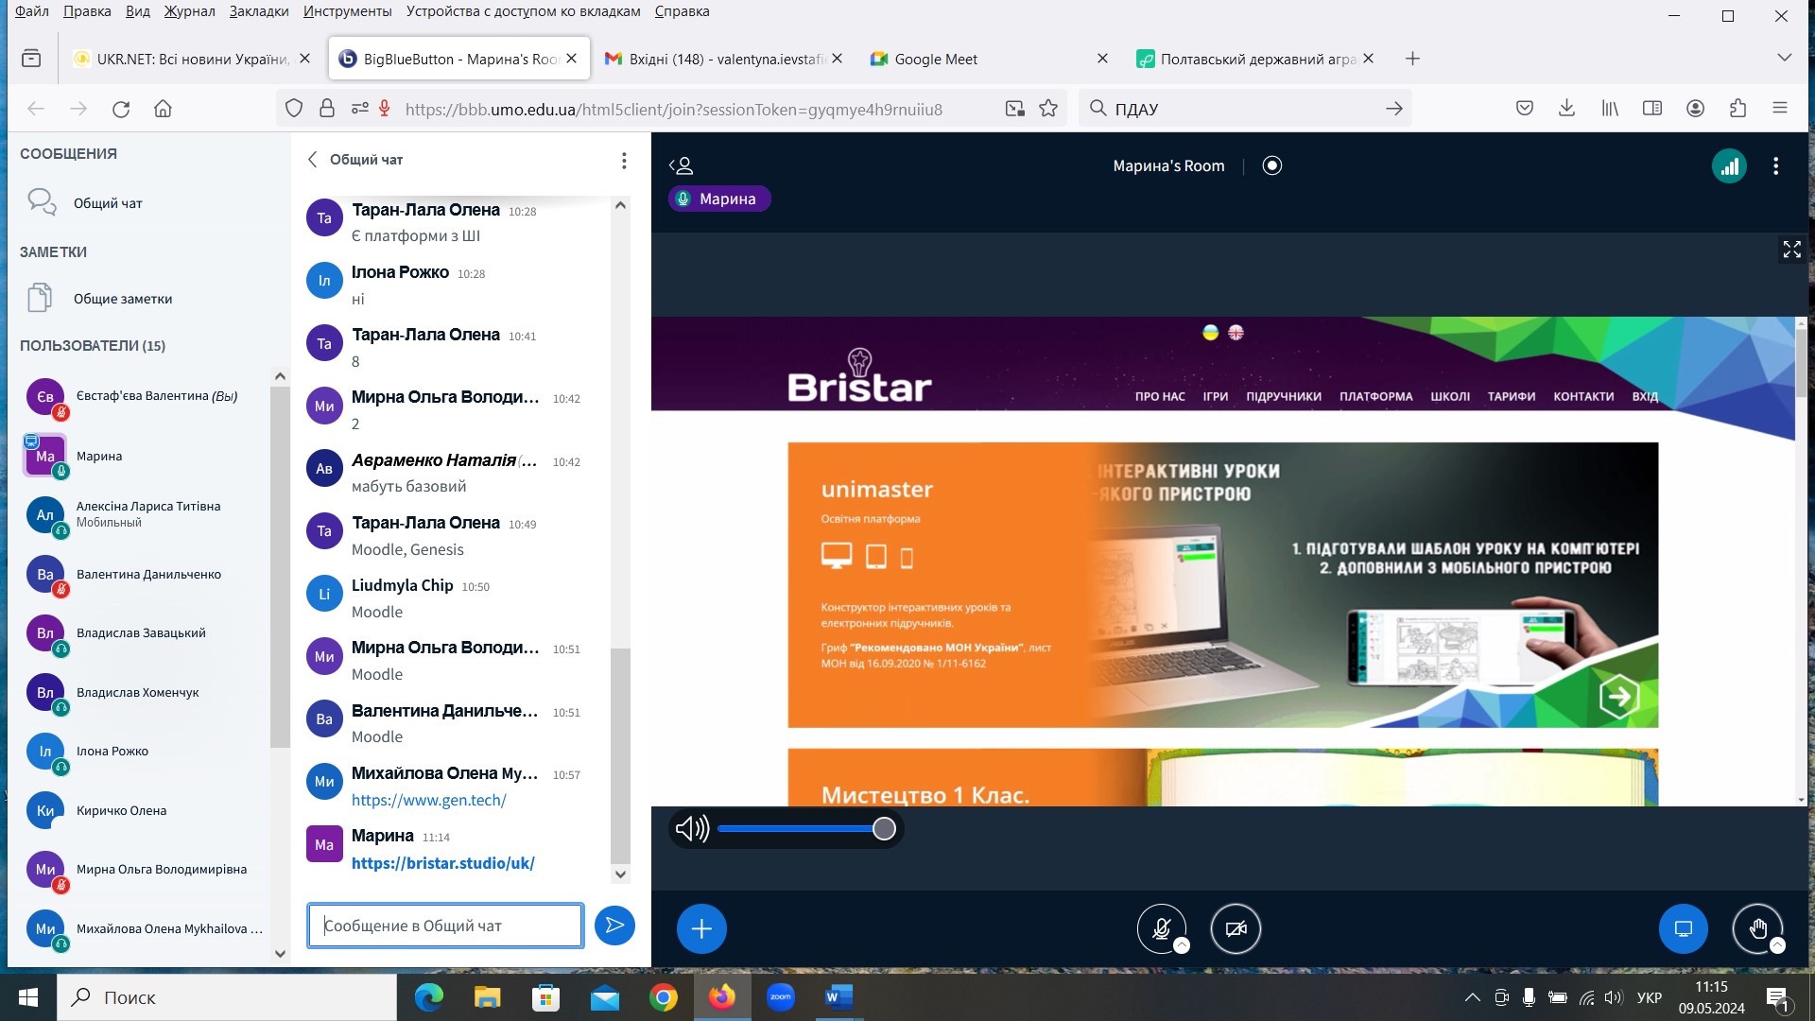Raise hand with the hand button
The width and height of the screenshot is (1815, 1021).
[x=1757, y=929]
